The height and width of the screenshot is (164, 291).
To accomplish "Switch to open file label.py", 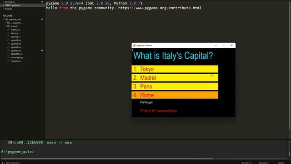I will pos(9,9).
